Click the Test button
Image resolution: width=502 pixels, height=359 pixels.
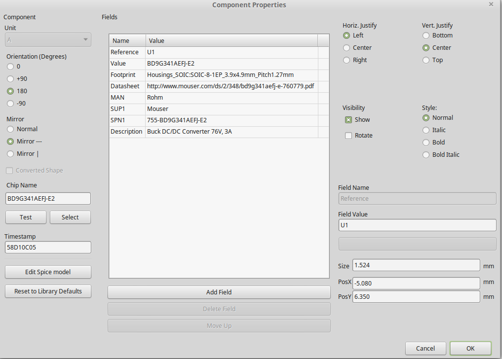point(26,217)
